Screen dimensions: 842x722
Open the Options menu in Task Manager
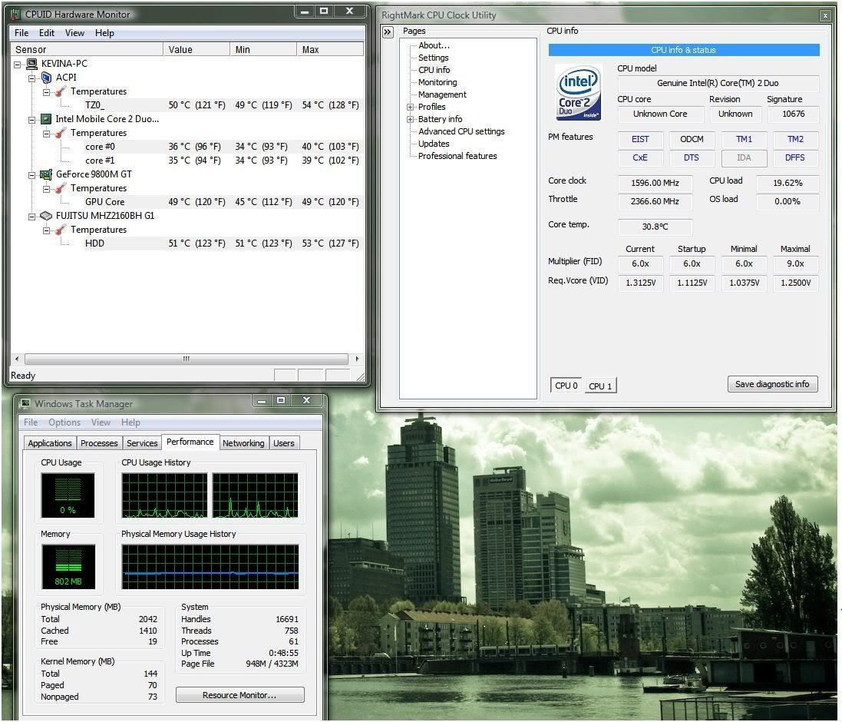click(x=64, y=422)
